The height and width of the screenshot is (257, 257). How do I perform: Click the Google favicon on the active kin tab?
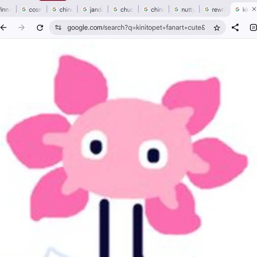(237, 9)
